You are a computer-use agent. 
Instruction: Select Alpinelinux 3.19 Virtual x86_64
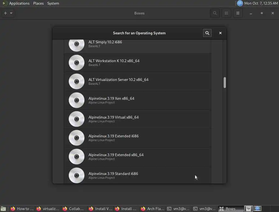click(137, 119)
